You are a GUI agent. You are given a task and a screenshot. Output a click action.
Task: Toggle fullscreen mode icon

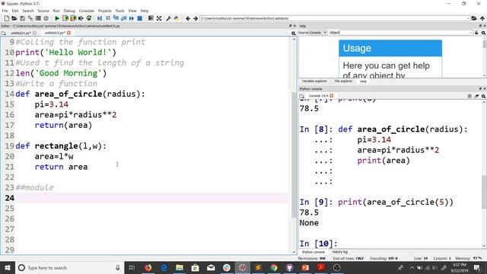159,18
